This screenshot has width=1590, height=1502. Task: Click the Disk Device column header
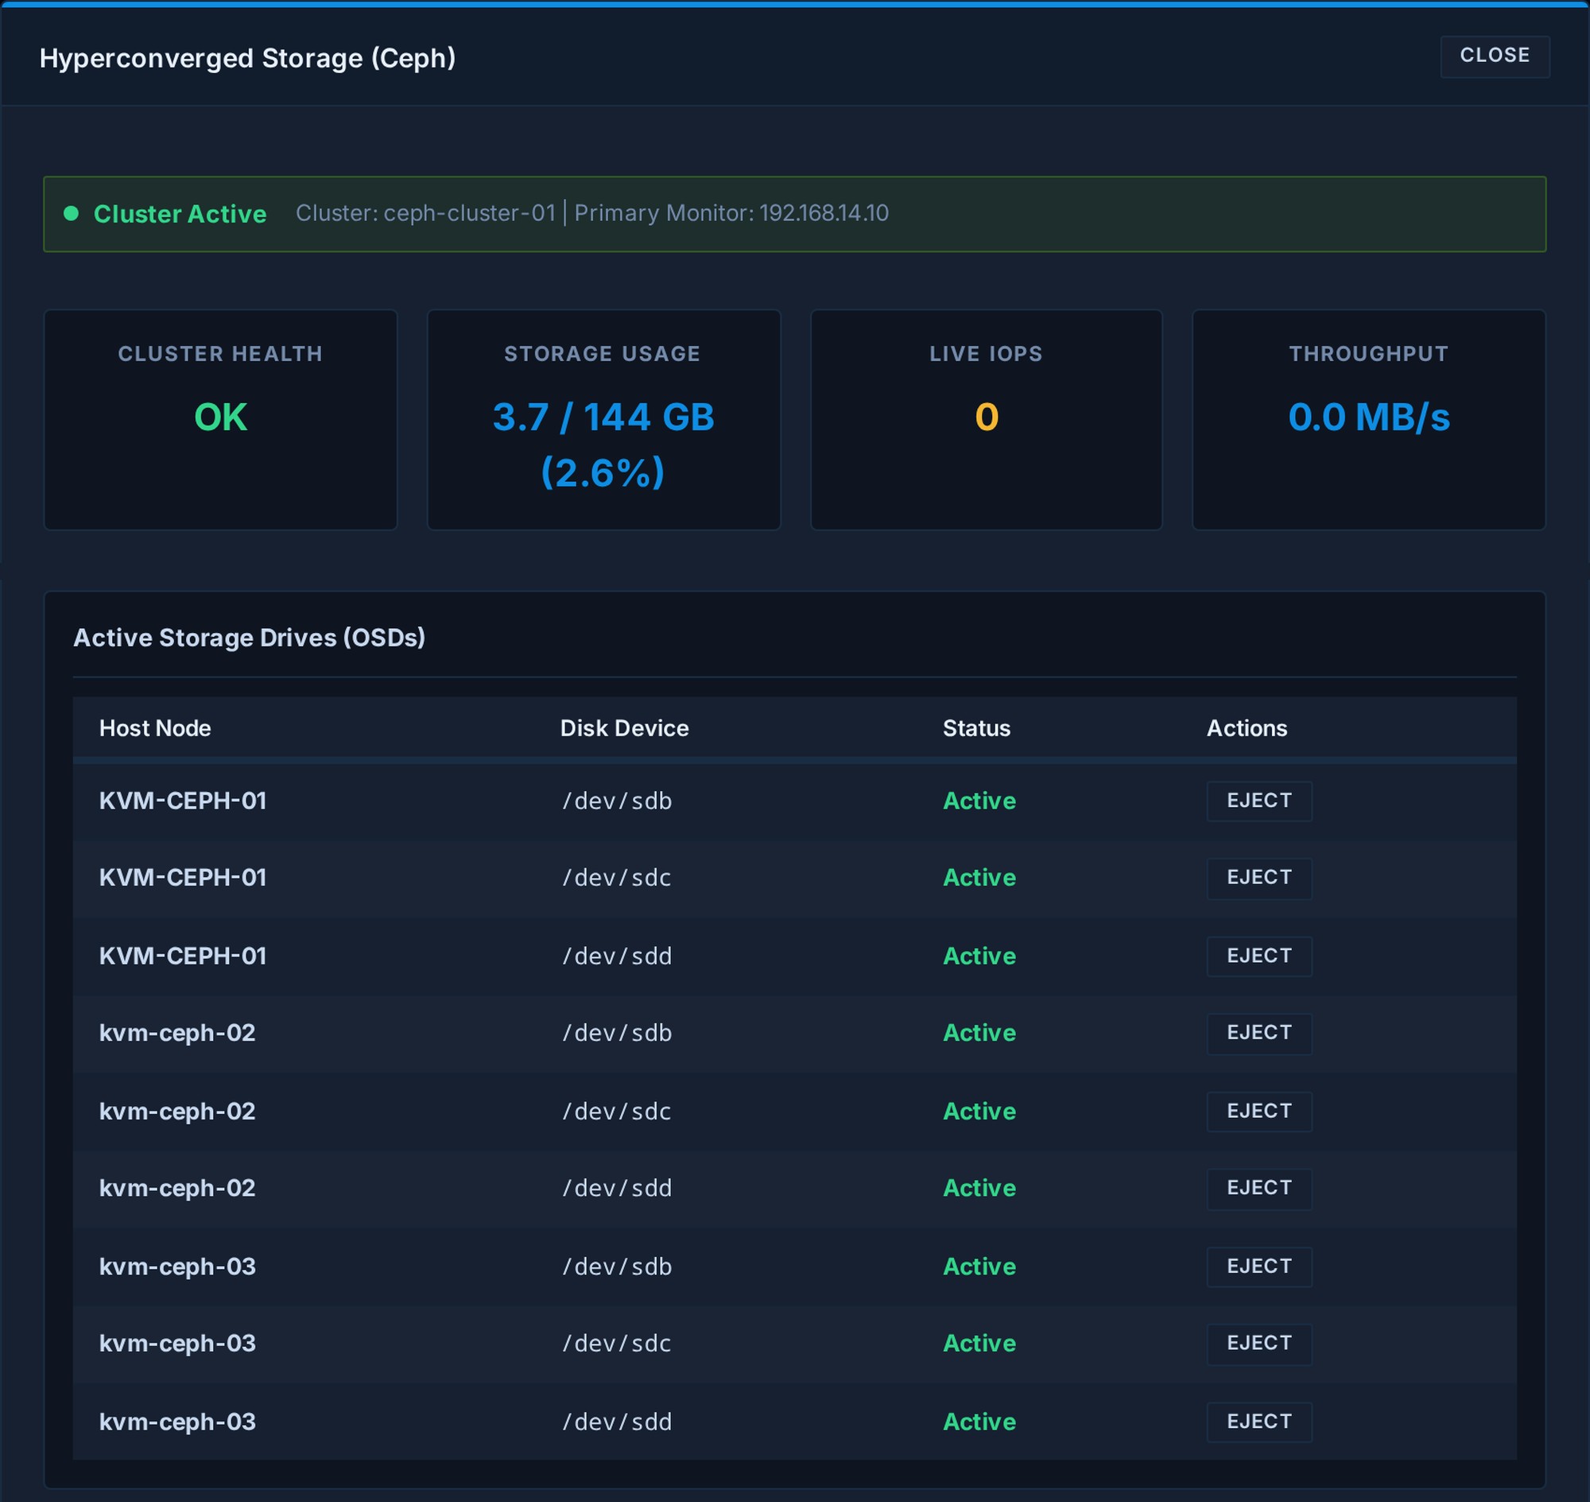tap(624, 728)
